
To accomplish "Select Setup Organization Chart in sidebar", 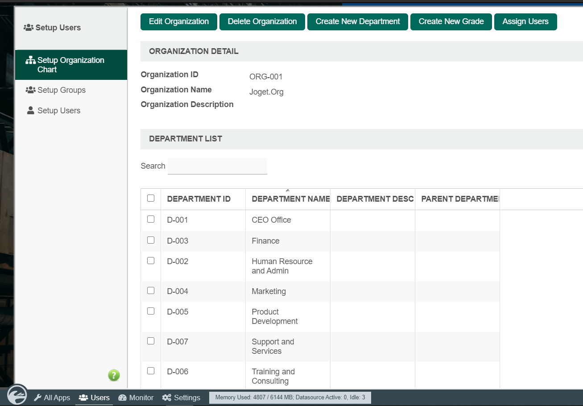I will pos(70,65).
